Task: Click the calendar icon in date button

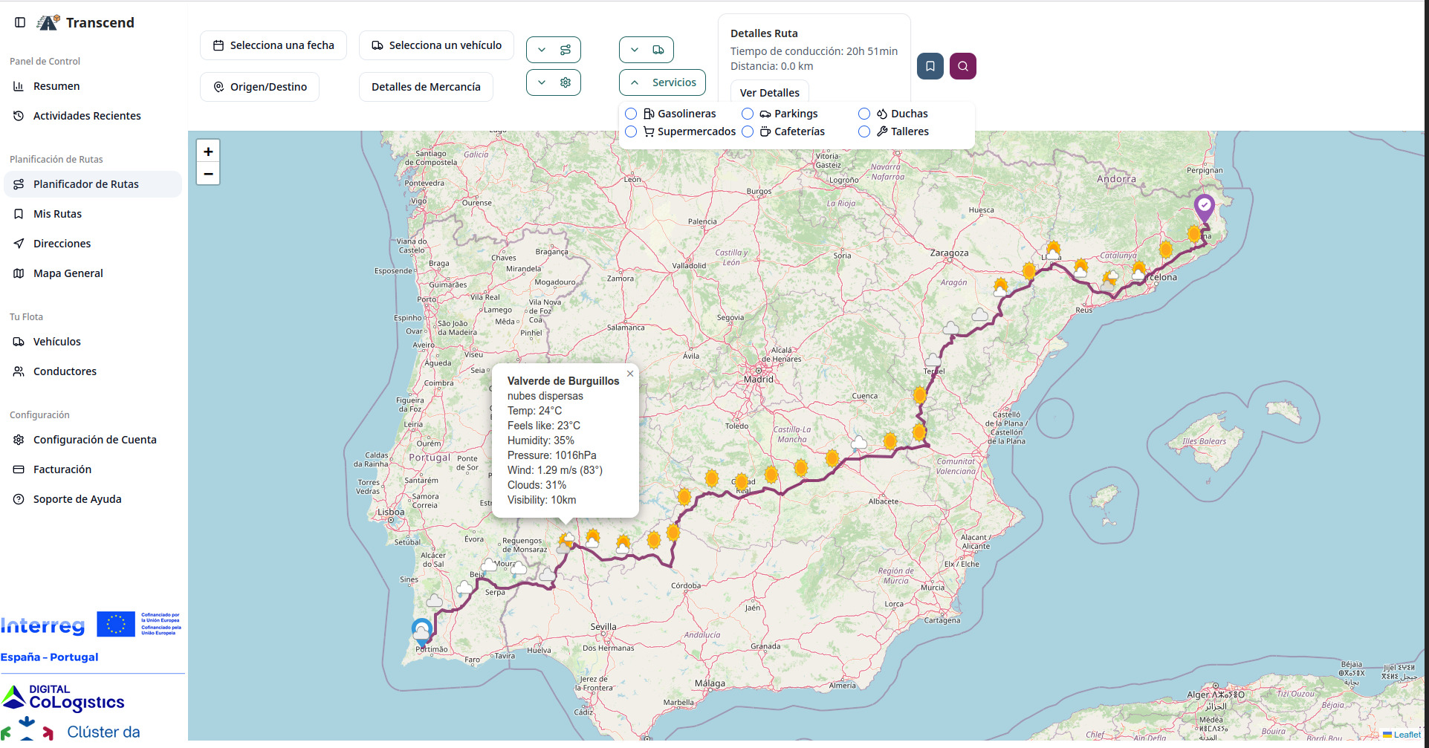Action: coord(218,45)
